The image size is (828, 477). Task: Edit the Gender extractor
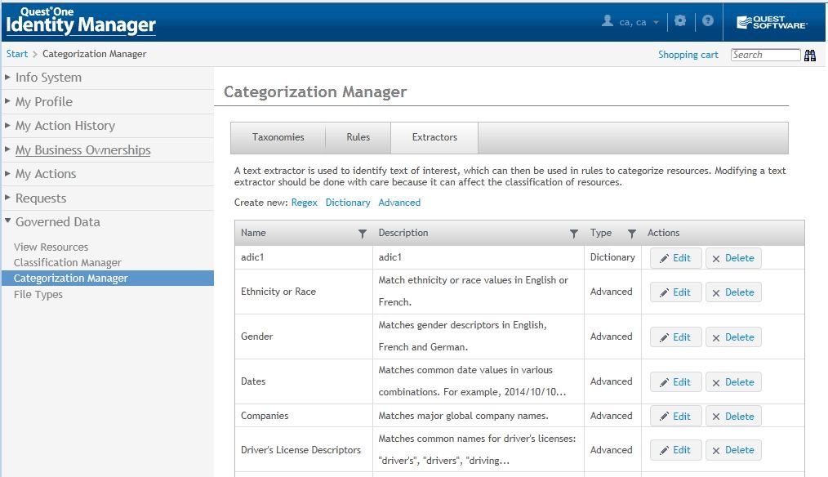coord(675,337)
